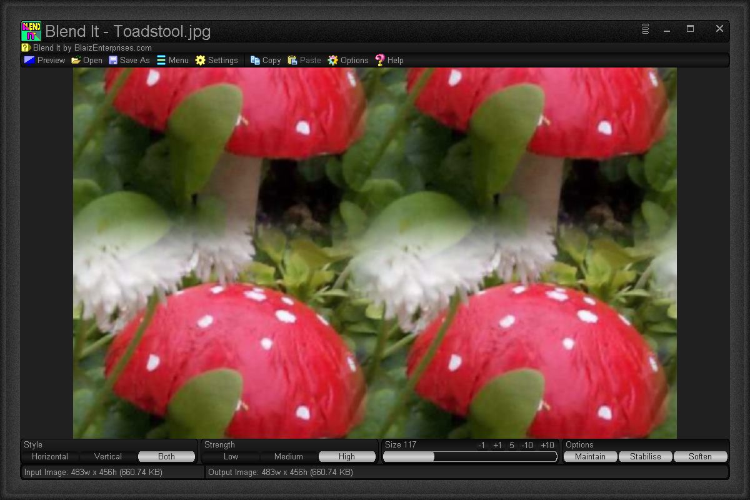The image size is (750, 500).
Task: Toggle the Soften option
Action: pyautogui.click(x=701, y=457)
